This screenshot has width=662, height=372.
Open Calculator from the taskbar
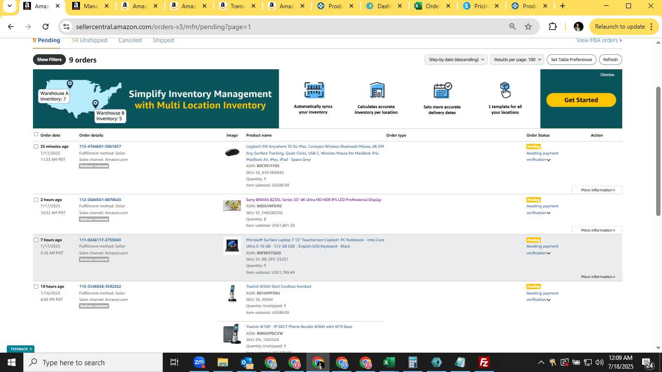point(412,362)
